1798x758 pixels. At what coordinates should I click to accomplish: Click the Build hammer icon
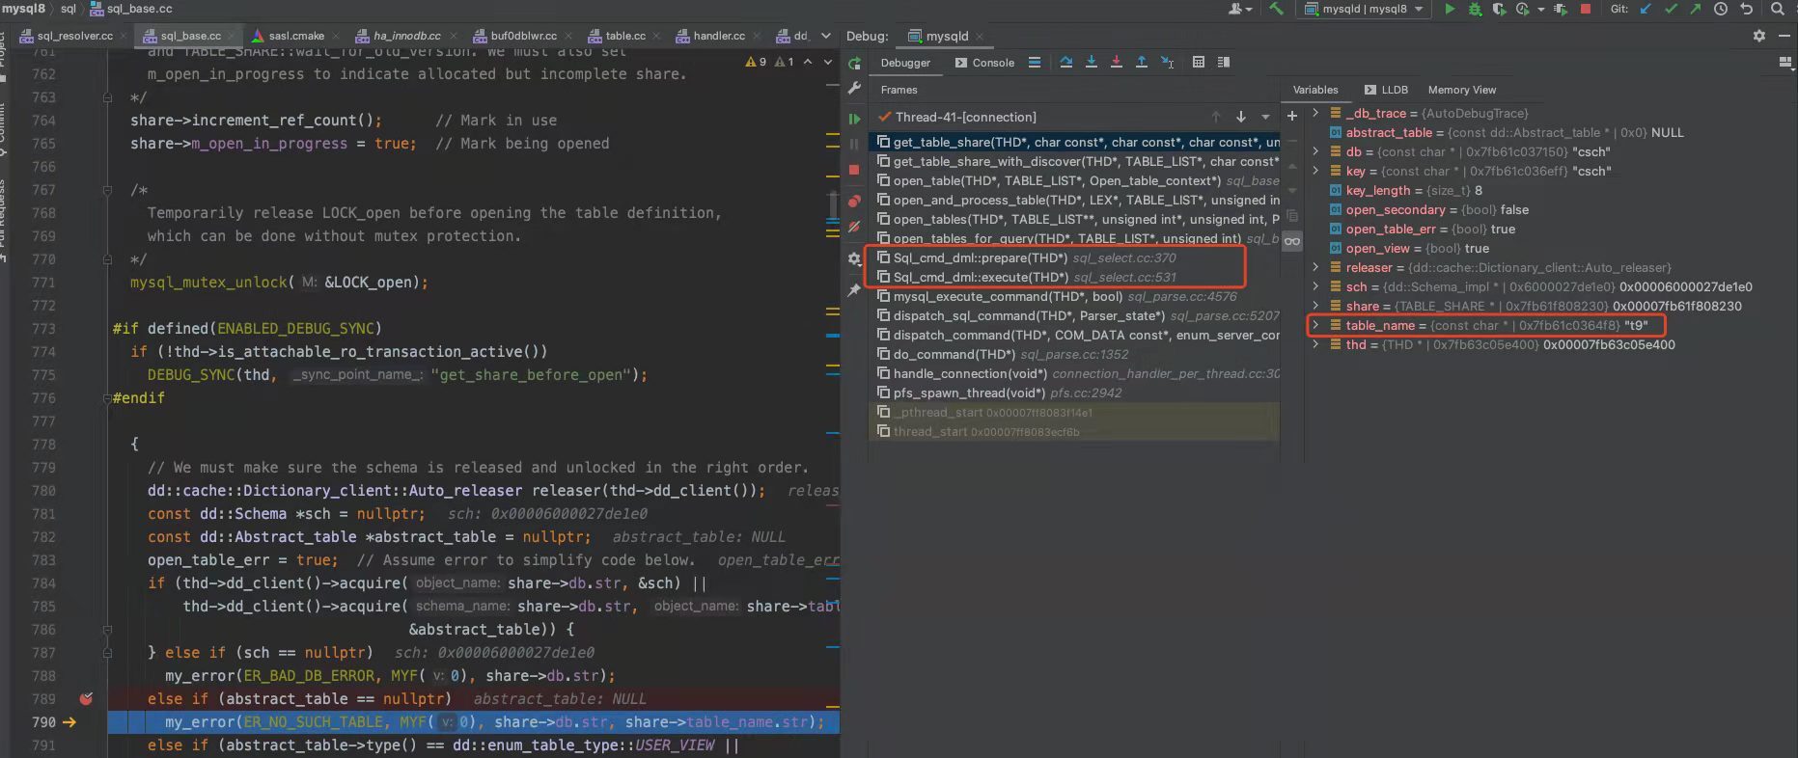point(1276,9)
